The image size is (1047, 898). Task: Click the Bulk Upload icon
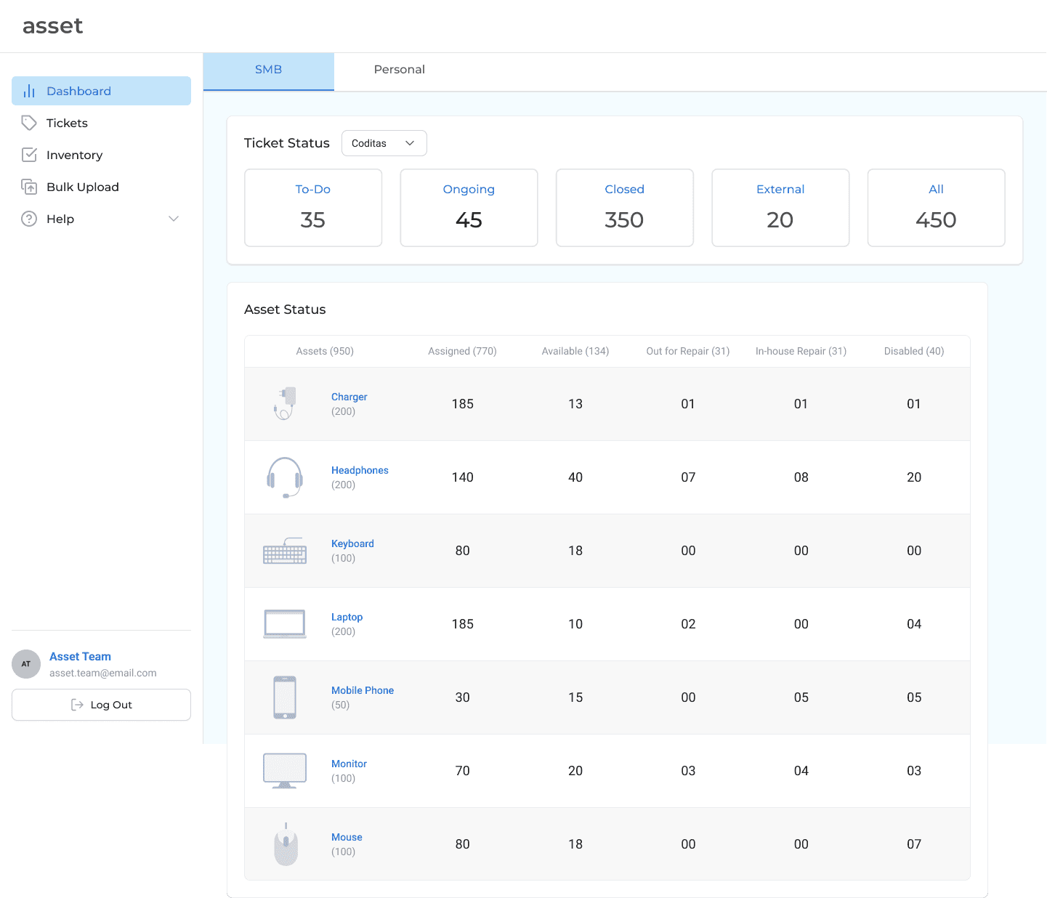pyautogui.click(x=29, y=187)
